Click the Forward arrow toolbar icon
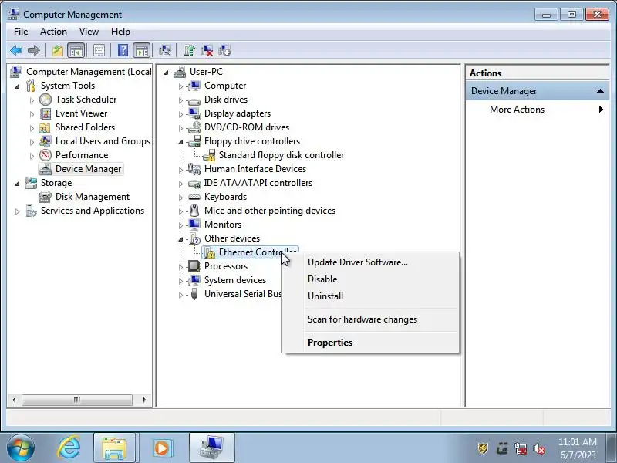Screen dimensions: 617x463 (x=34, y=50)
